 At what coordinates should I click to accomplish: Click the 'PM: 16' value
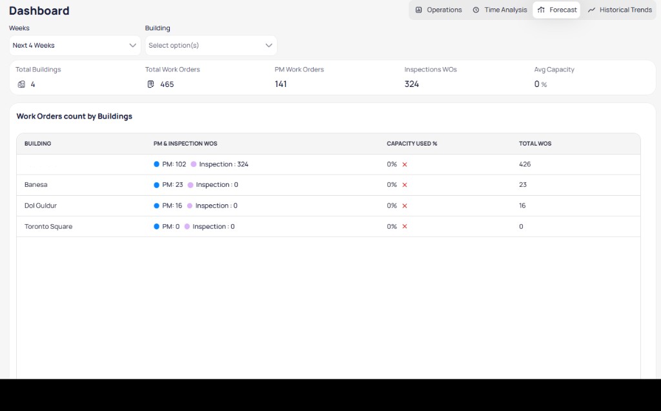click(x=172, y=205)
